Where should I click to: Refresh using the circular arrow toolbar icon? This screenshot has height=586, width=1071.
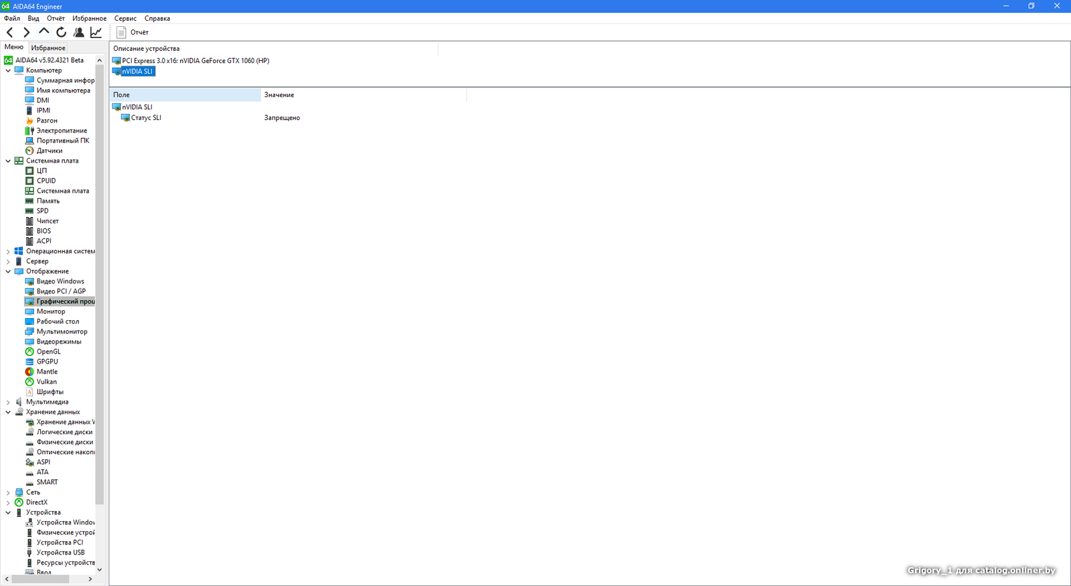pos(62,32)
